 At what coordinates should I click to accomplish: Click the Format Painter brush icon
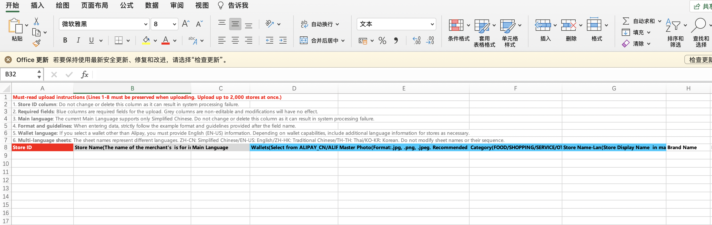[36, 43]
